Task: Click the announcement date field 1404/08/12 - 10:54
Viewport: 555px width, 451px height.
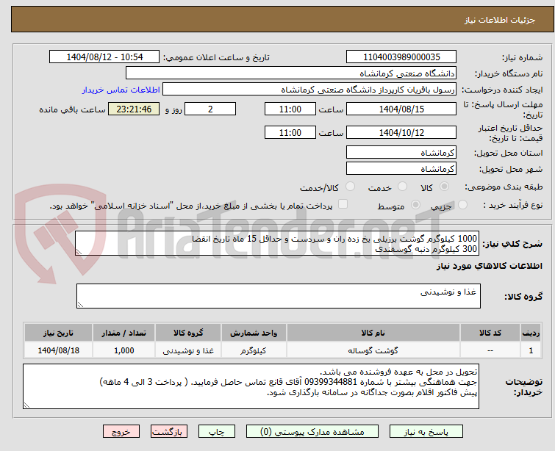Action: pos(104,57)
